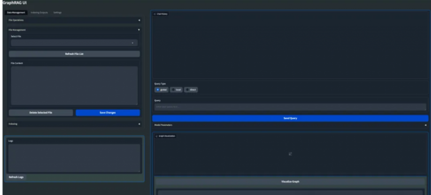The height and width of the screenshot is (195, 431).
Task: Click the Send Query button
Action: coord(290,118)
